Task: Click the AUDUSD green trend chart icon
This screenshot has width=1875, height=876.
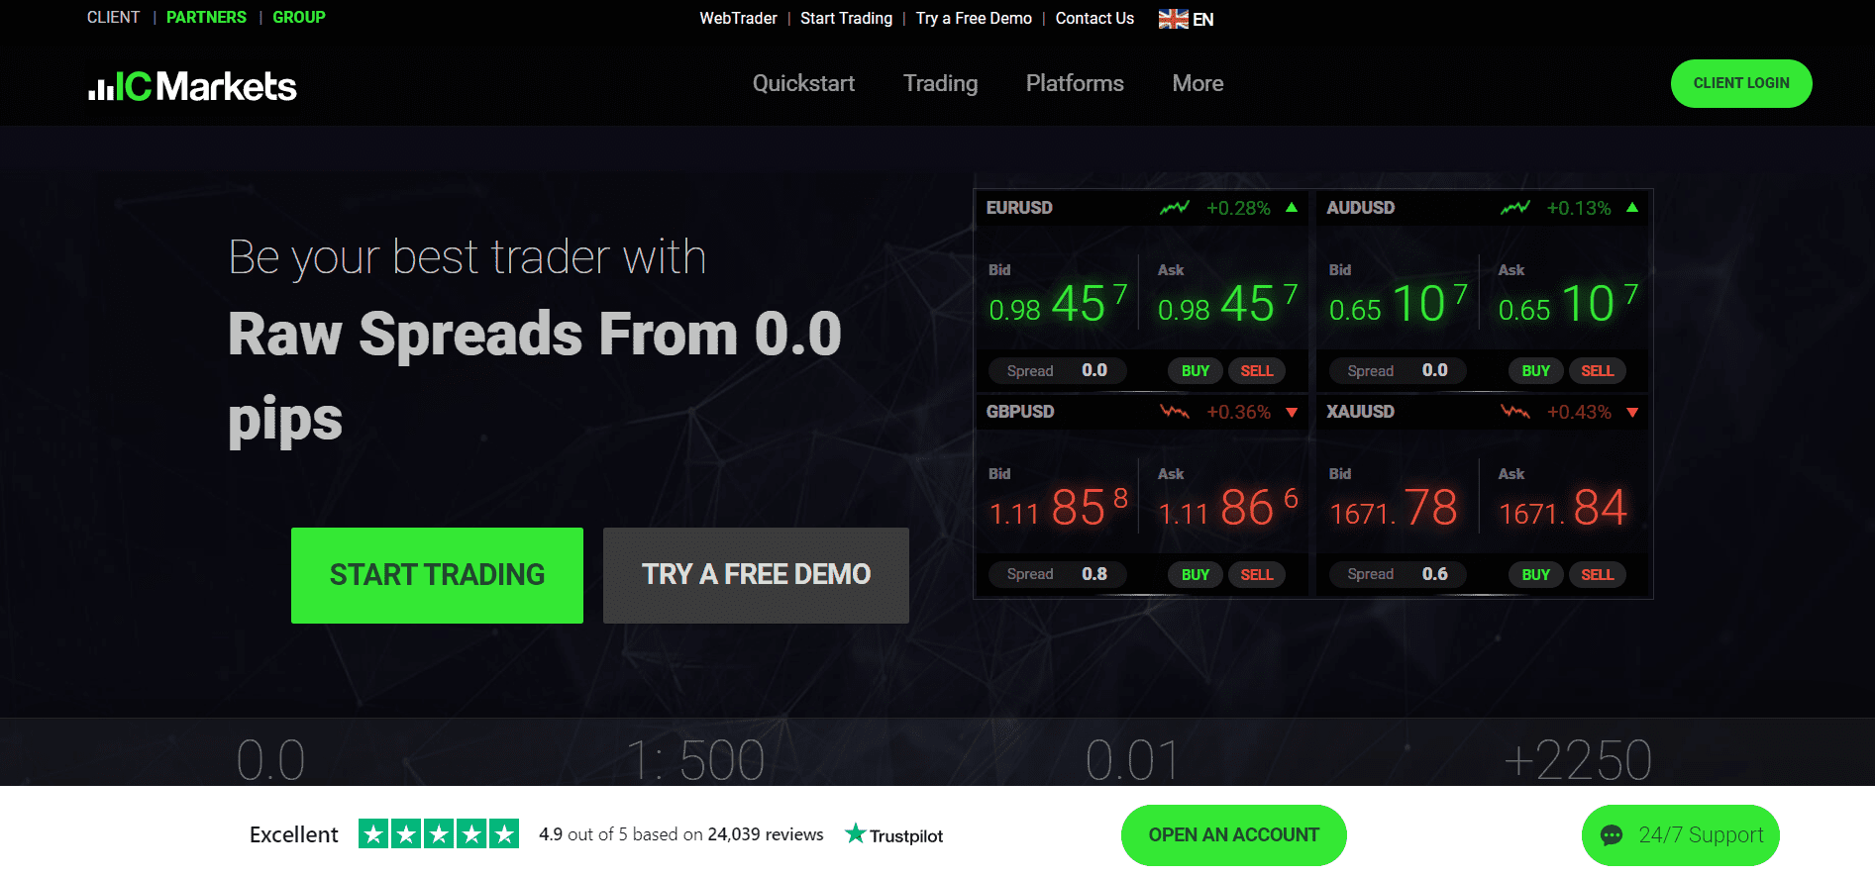Action: point(1515,208)
